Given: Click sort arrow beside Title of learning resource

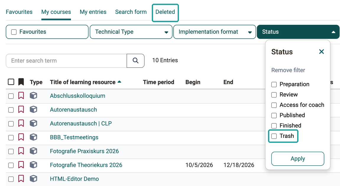Looking at the screenshot, I should [x=119, y=82].
